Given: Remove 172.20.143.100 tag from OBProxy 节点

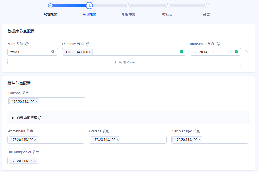Looking at the screenshot, I should 37,102.
